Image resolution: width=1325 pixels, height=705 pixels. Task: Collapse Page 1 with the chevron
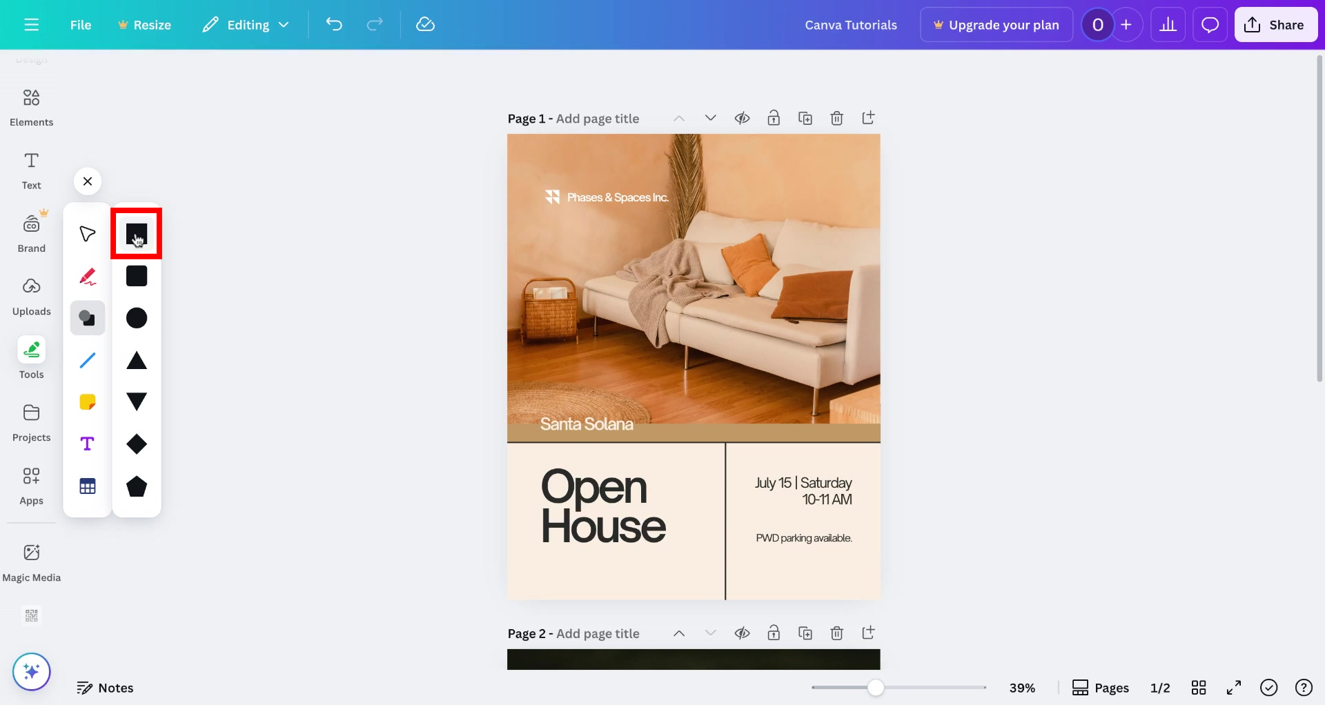coord(679,118)
